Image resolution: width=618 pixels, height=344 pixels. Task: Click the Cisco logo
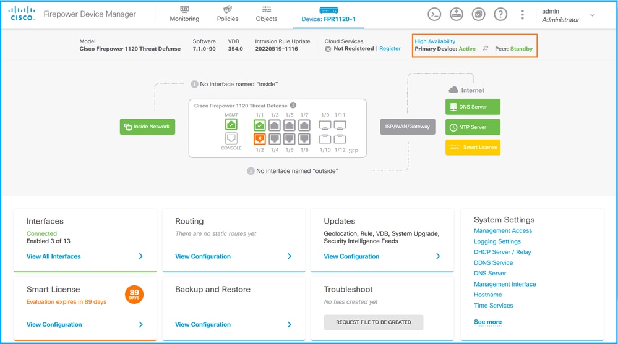(x=22, y=14)
